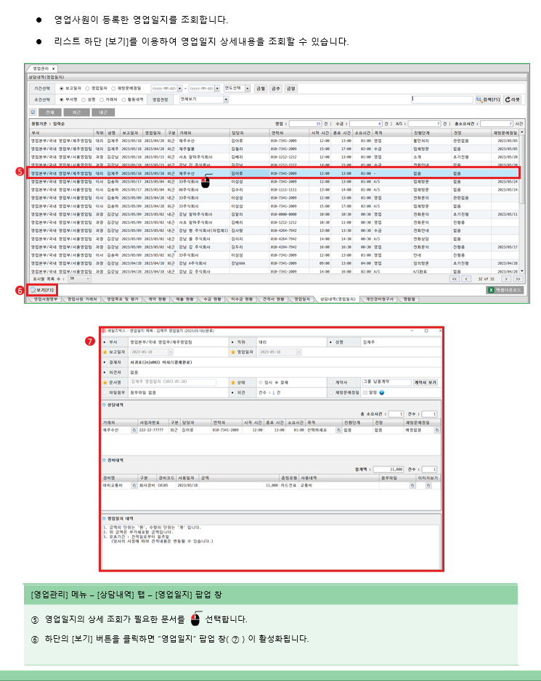Screen dimensions: 541x681
Task: Select the 재방문예정일 radio in 기간선택
Action: [x=113, y=88]
